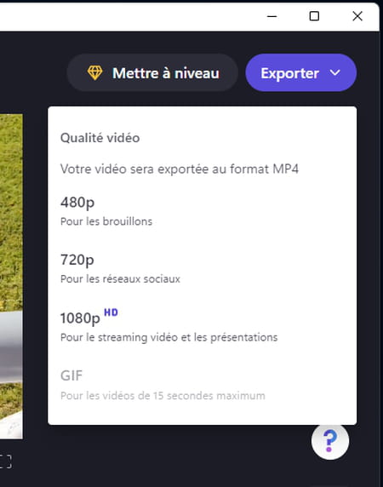Close the application window

[x=357, y=16]
